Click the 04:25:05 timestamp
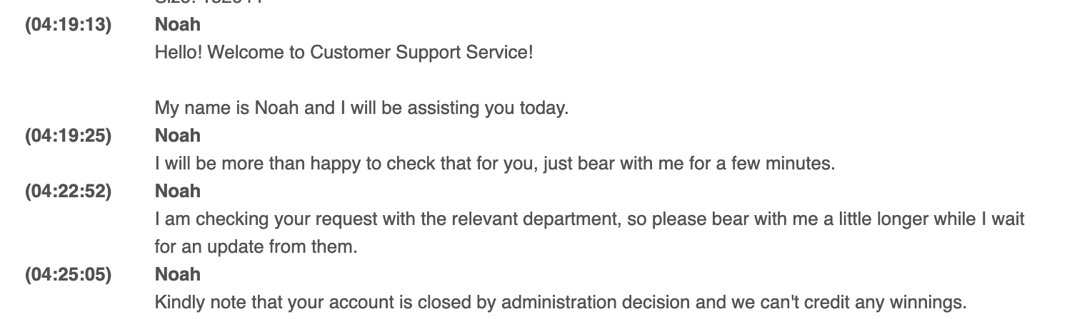Viewport: 1067px width, 319px height. click(x=68, y=275)
